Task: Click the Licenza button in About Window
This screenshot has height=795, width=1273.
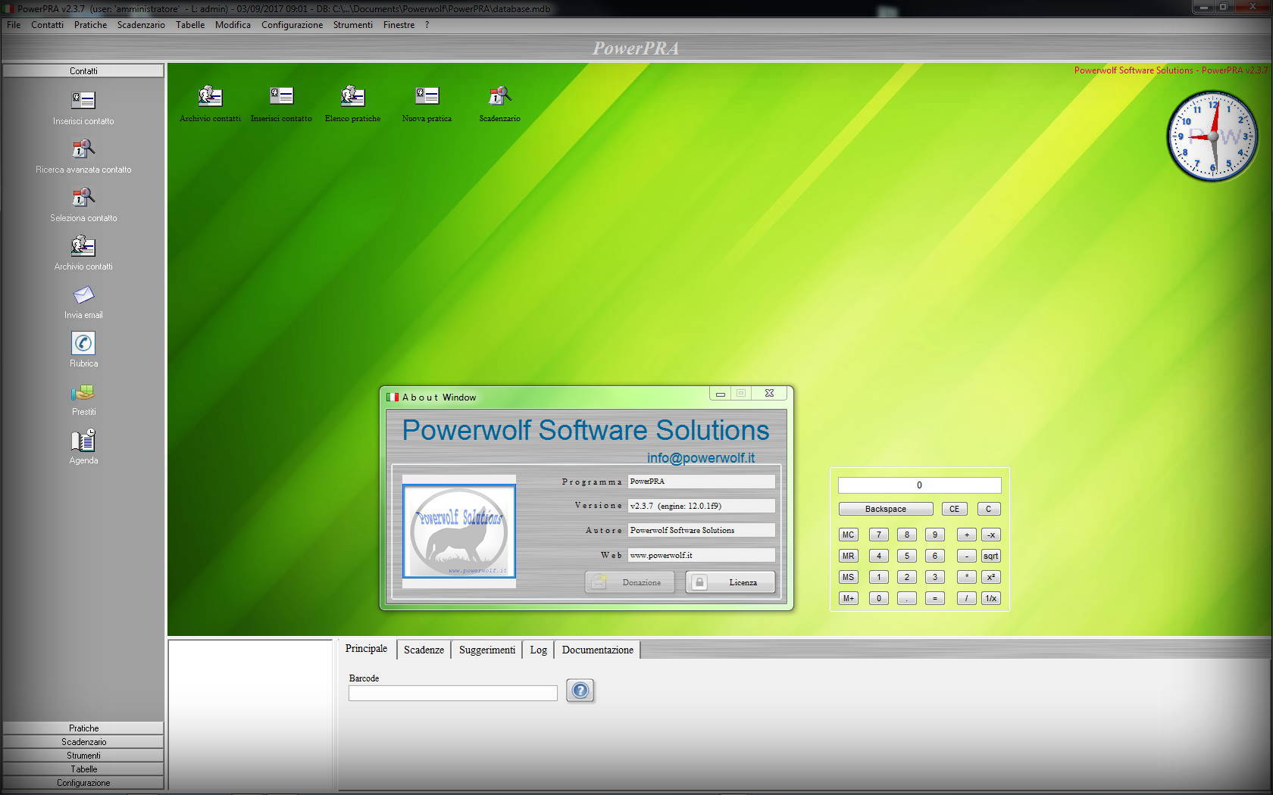Action: (730, 582)
